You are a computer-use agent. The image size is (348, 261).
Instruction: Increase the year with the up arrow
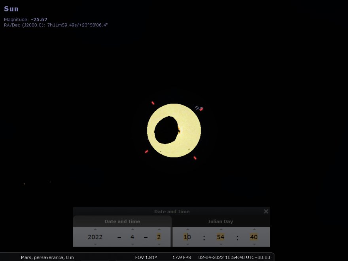(95, 229)
